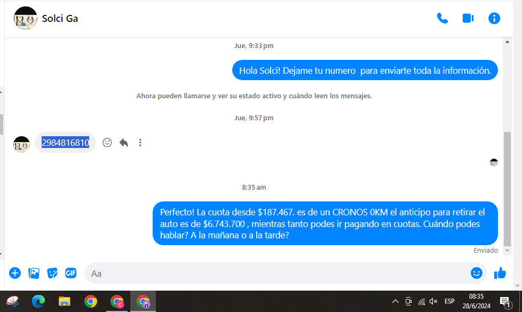Attach a photo file to the message
The height and width of the screenshot is (312, 522).
[x=34, y=274]
